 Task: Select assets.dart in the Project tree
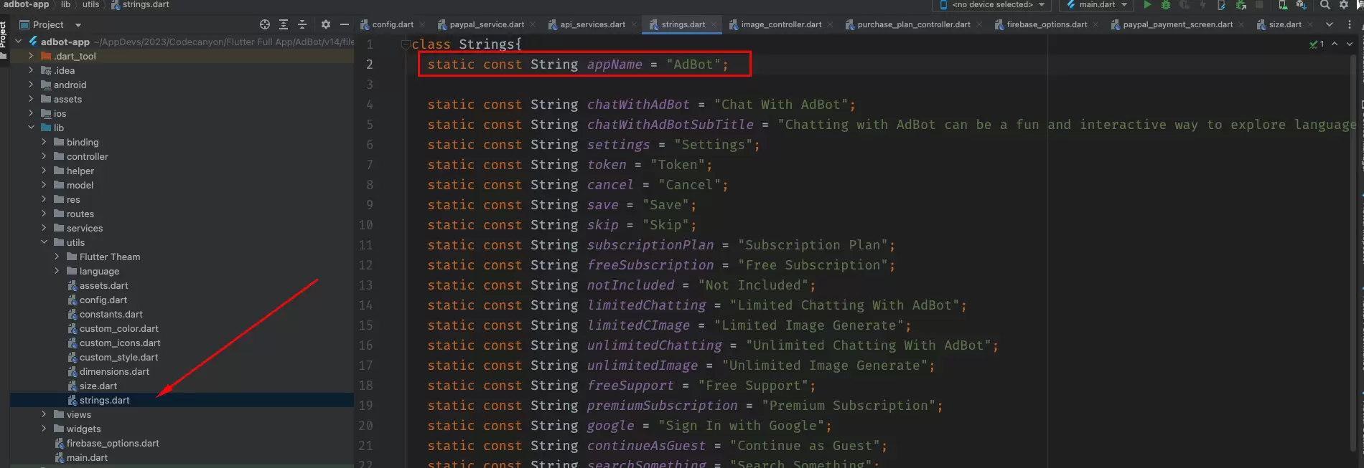pos(104,285)
